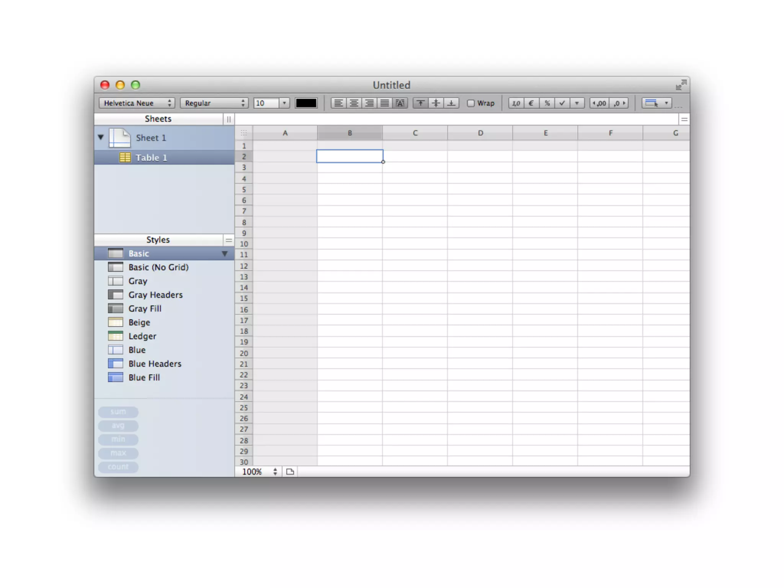Apply percentage number format
Viewport: 784px width, 588px height.
pos(547,103)
